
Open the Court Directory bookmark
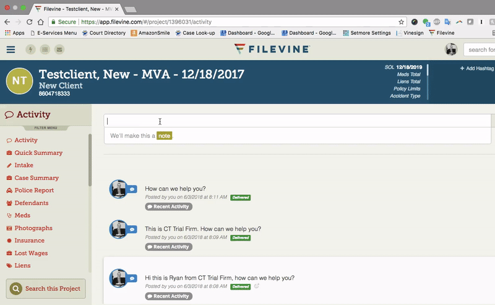tap(104, 33)
